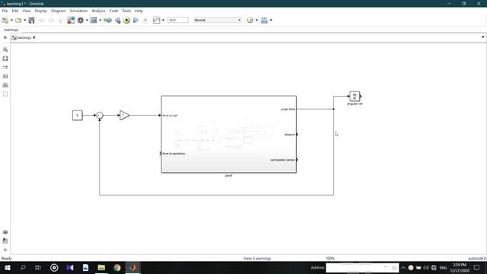Open the Simulation menu
This screenshot has height=274, width=487.
coord(78,11)
